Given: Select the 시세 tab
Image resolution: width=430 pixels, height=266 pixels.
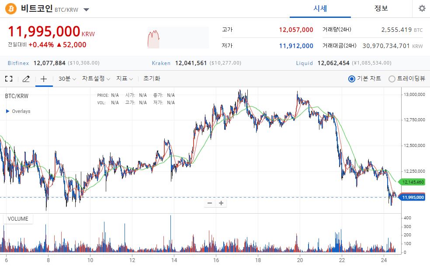Looking at the screenshot, I should point(321,8).
